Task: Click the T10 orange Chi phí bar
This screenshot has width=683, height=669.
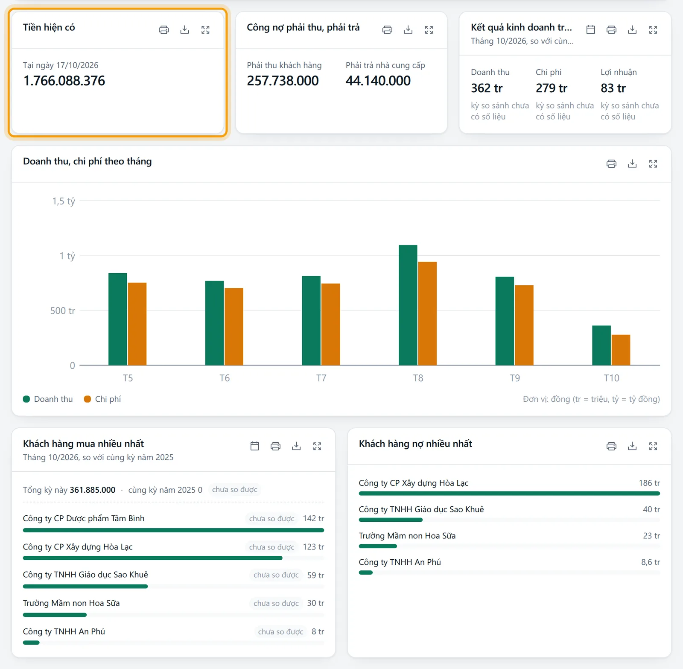Action: click(621, 350)
